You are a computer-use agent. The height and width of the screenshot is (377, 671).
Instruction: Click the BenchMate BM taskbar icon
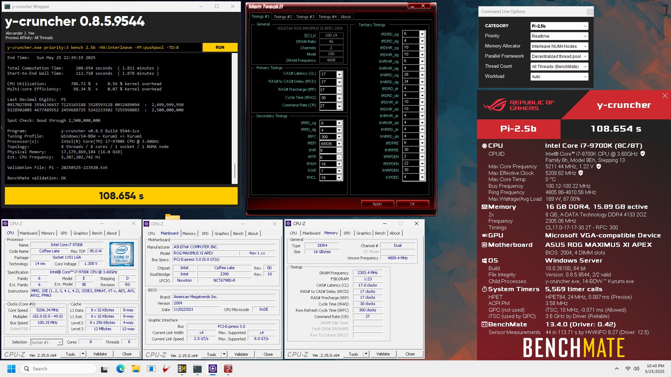point(182,369)
